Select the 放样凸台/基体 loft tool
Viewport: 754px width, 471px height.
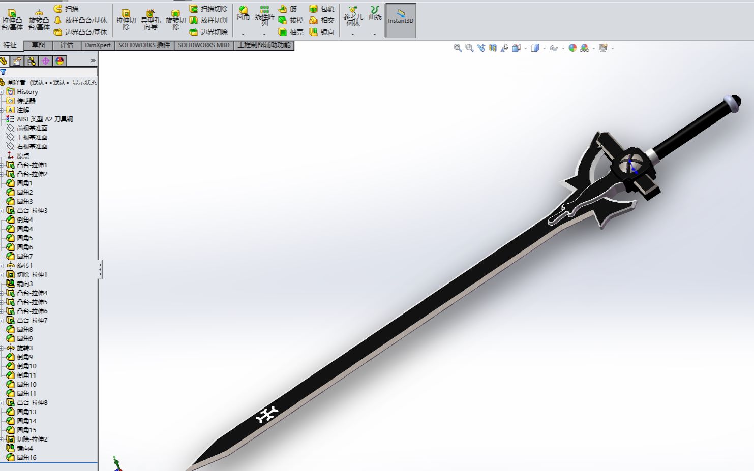point(80,20)
